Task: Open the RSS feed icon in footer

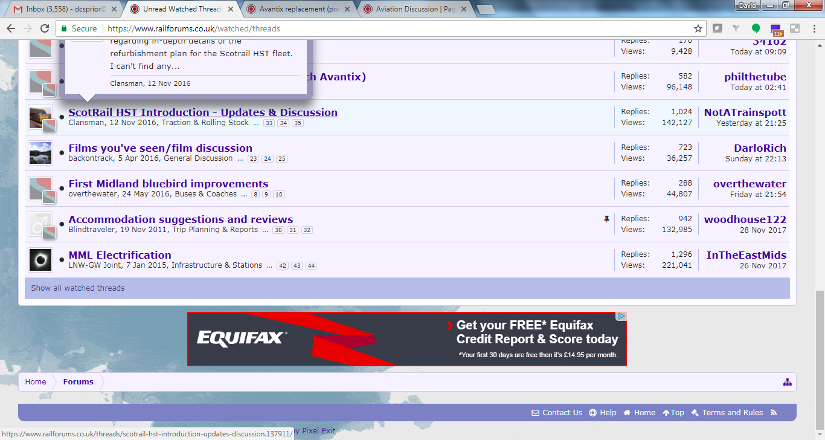Action: (774, 413)
